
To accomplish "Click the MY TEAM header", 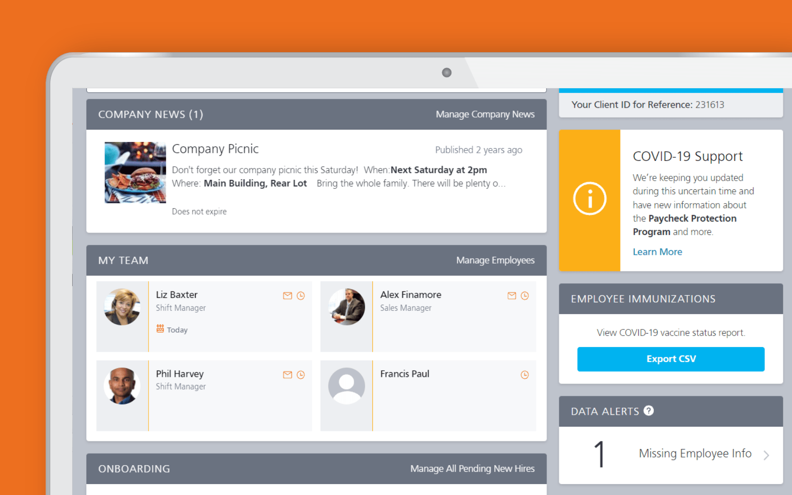I will coord(123,261).
